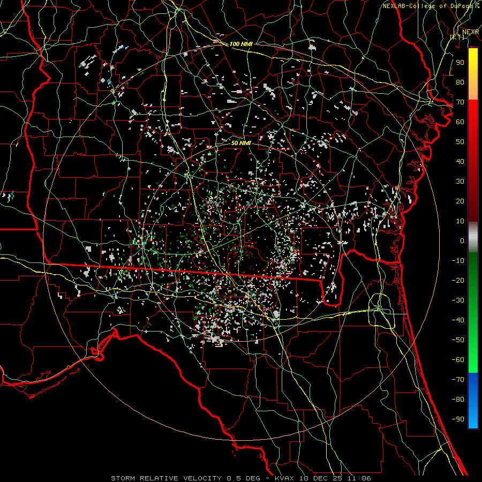Screen dimensions: 482x482
Task: Click the positive '70' value on velocity scale
Action: click(460, 102)
